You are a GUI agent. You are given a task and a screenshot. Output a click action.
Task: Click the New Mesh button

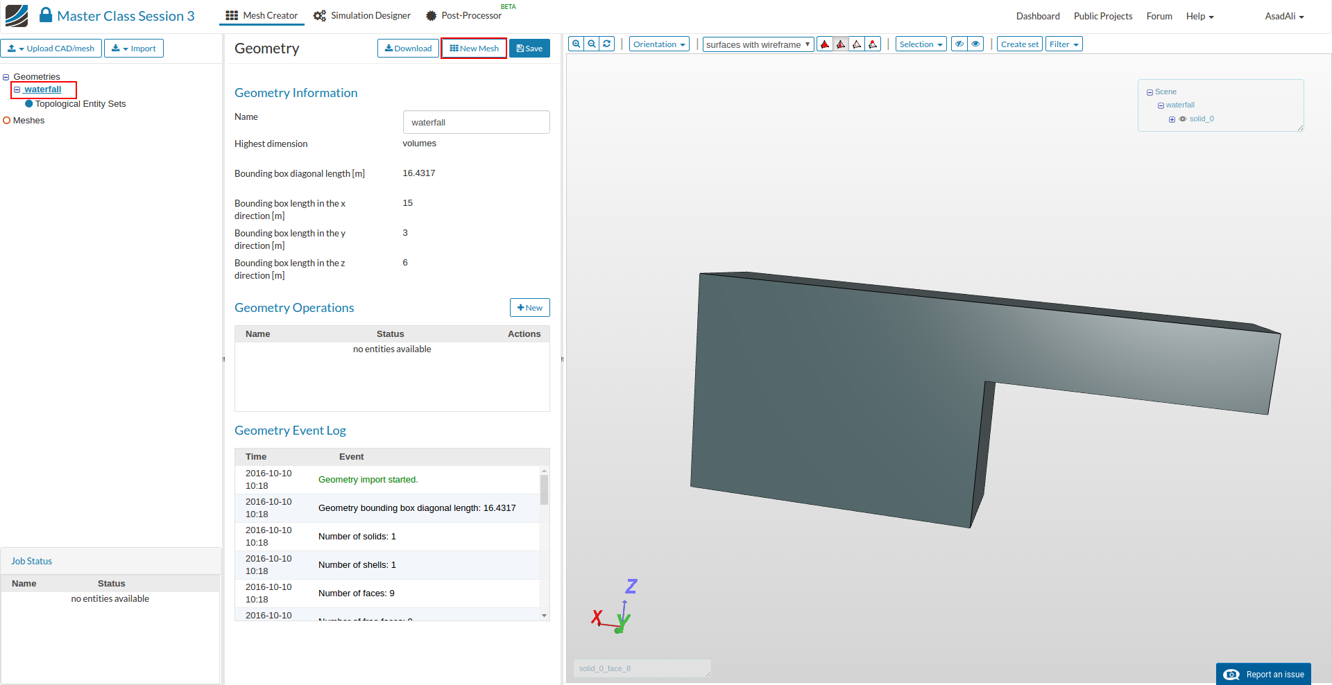(474, 49)
